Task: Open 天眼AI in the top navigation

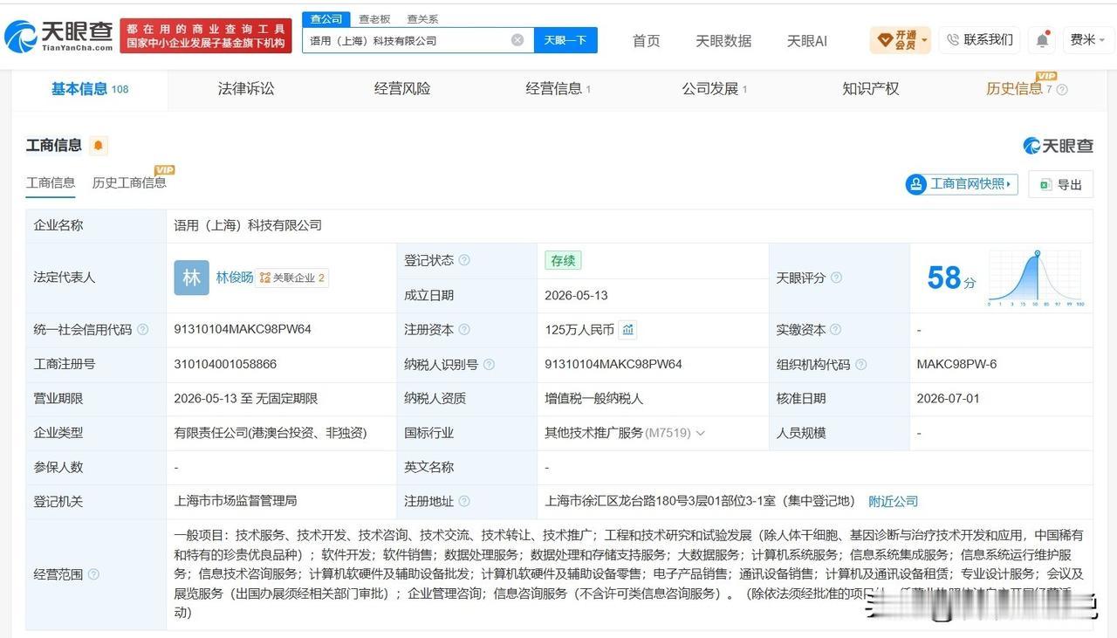Action: coord(807,41)
